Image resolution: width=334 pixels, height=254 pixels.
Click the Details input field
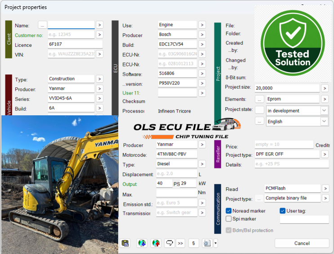(292, 164)
